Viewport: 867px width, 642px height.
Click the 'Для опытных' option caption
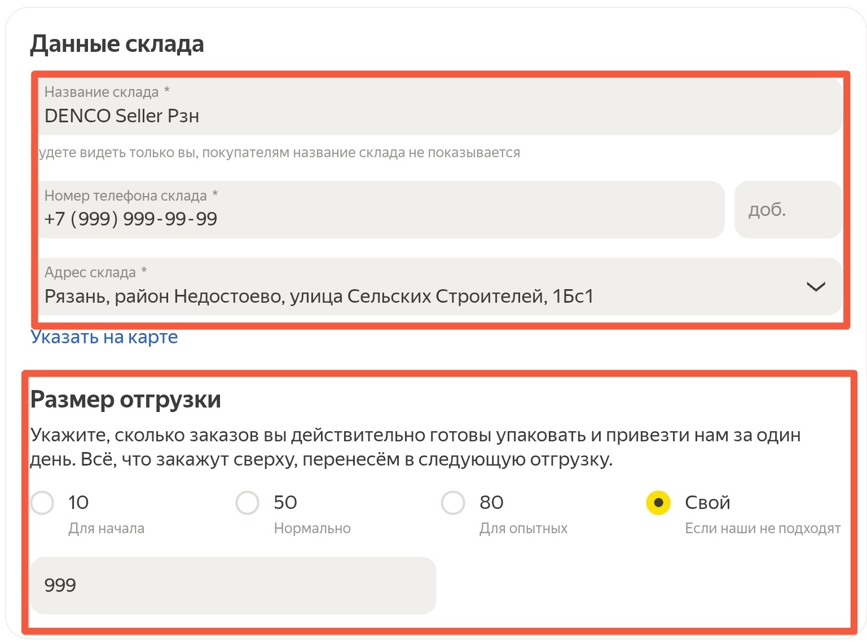(523, 529)
